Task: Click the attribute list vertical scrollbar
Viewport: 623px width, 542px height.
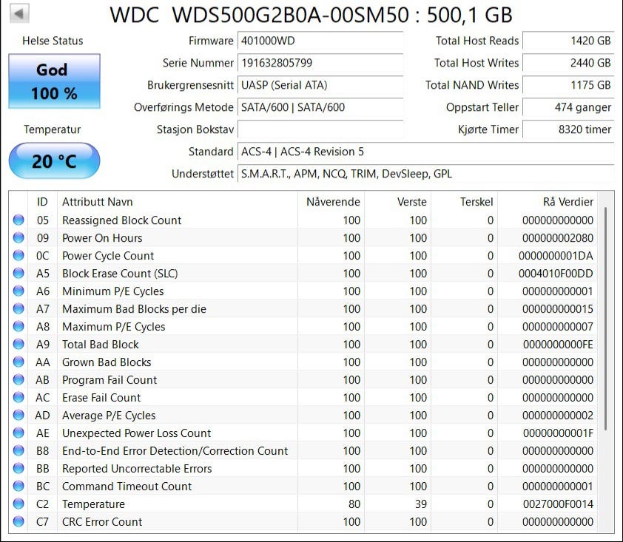Action: click(x=605, y=318)
